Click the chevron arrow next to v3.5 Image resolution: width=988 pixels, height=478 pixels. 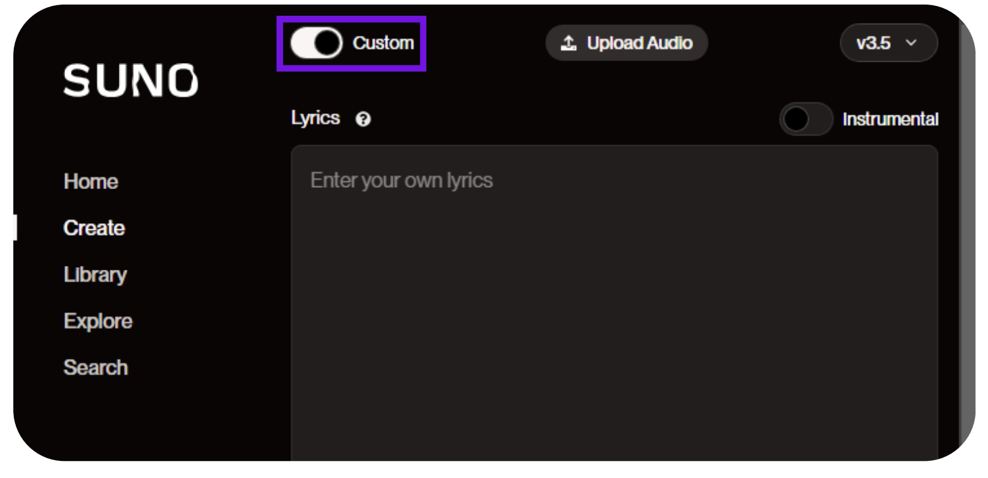910,43
